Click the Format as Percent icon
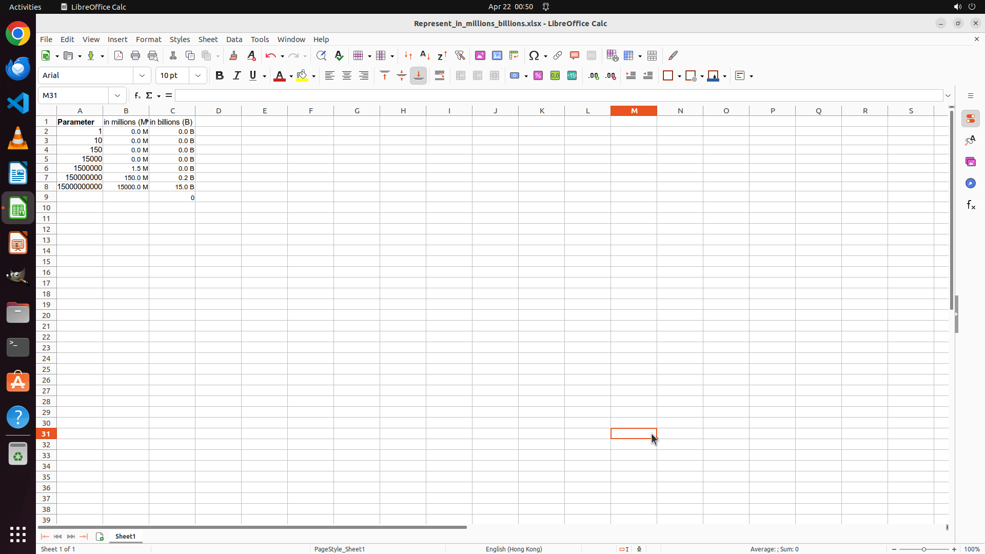The width and height of the screenshot is (985, 554). 538,76
